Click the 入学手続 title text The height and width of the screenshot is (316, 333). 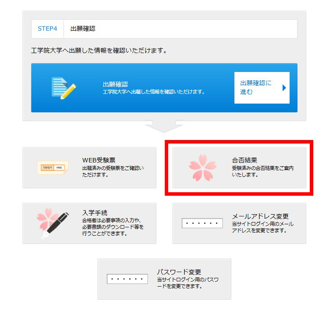[x=95, y=213]
